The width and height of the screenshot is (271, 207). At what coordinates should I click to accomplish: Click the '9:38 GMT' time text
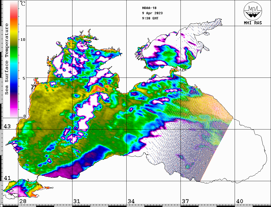point(150,18)
